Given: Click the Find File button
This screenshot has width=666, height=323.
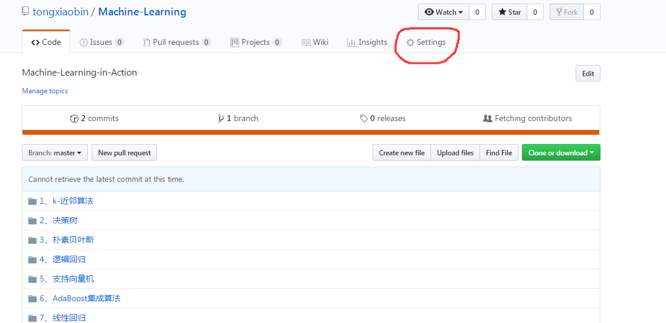Looking at the screenshot, I should coord(499,152).
